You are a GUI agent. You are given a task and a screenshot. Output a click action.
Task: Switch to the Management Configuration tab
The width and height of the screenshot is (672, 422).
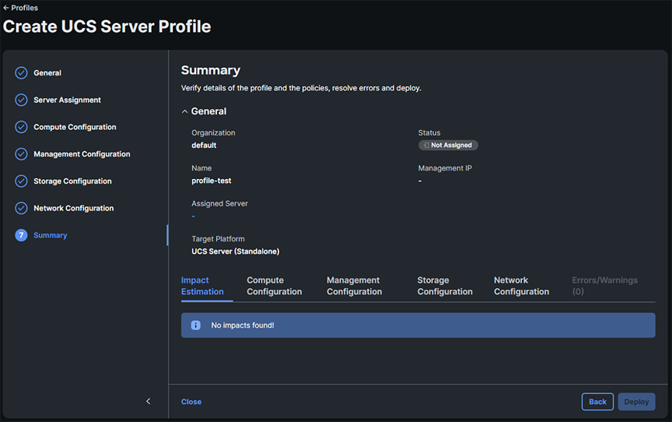pos(355,286)
